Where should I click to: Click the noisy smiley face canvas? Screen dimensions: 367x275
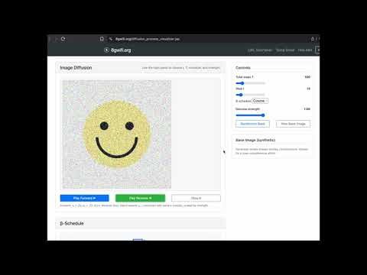point(117,134)
